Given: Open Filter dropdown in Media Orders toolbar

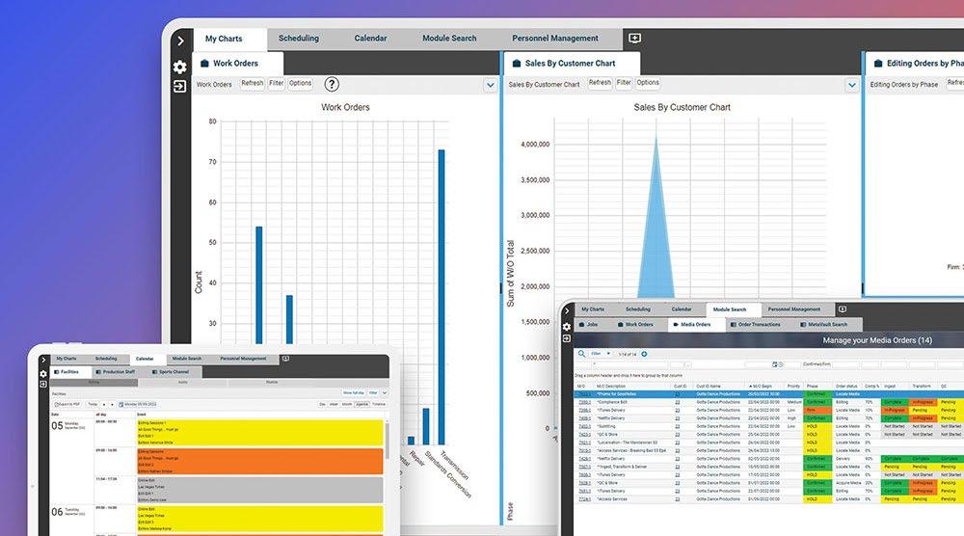Looking at the screenshot, I should click(601, 354).
